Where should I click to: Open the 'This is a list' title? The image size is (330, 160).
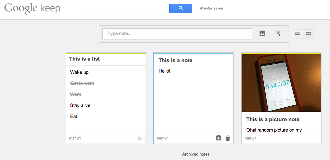84,59
